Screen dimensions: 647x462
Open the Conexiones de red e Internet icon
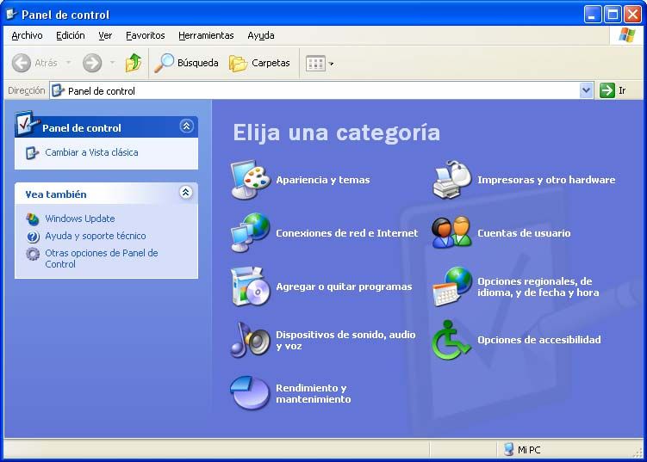[x=251, y=233]
